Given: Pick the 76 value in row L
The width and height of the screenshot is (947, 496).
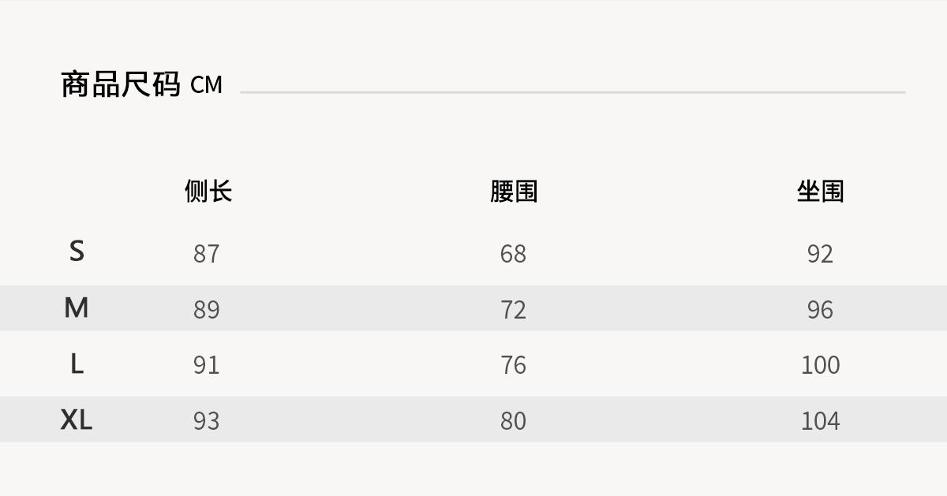Looking at the screenshot, I should pos(513,365).
